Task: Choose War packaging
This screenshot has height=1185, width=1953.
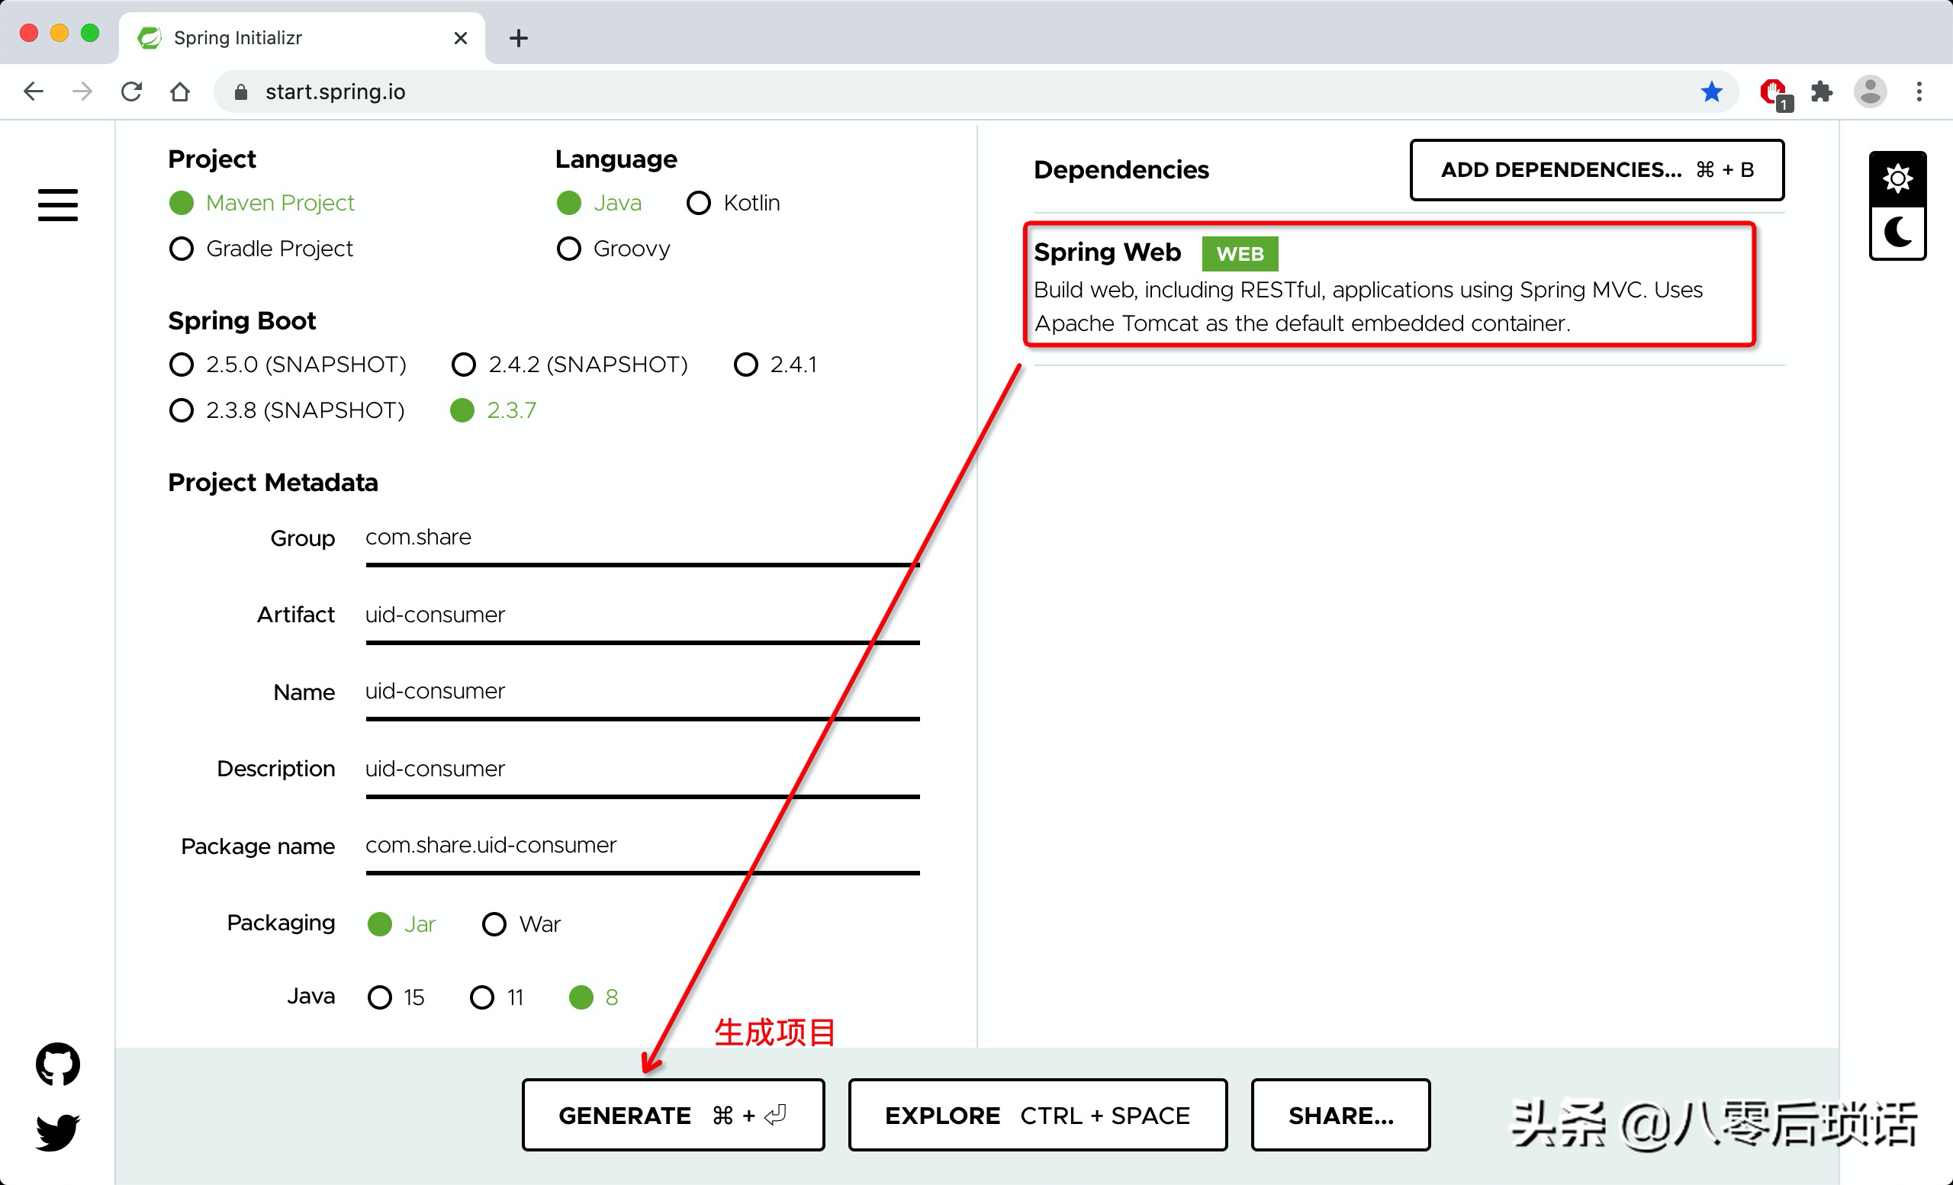Action: pos(521,923)
